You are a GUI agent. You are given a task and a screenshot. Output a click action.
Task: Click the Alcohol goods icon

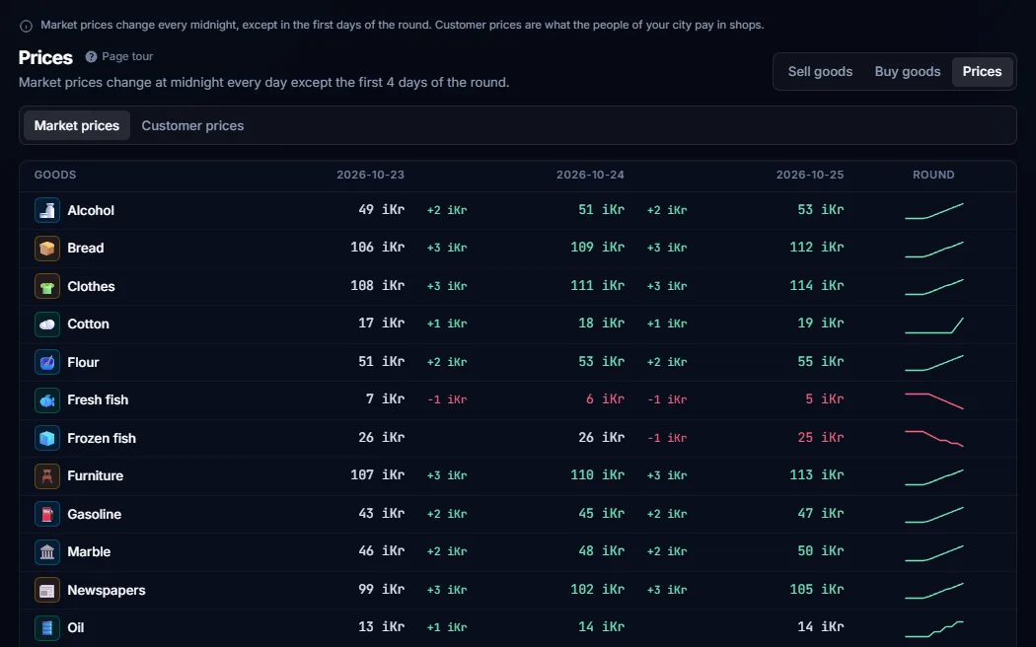pyautogui.click(x=47, y=210)
